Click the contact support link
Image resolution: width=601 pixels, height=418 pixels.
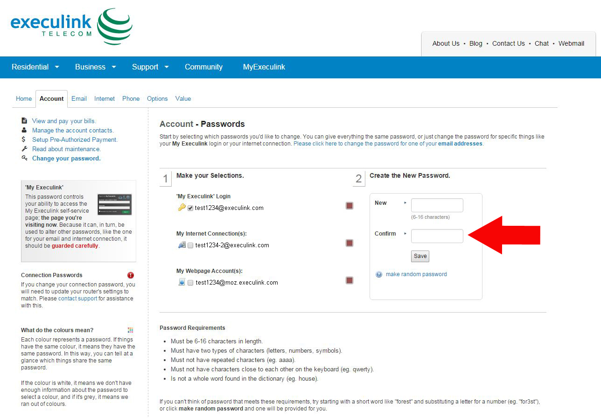pyautogui.click(x=78, y=299)
